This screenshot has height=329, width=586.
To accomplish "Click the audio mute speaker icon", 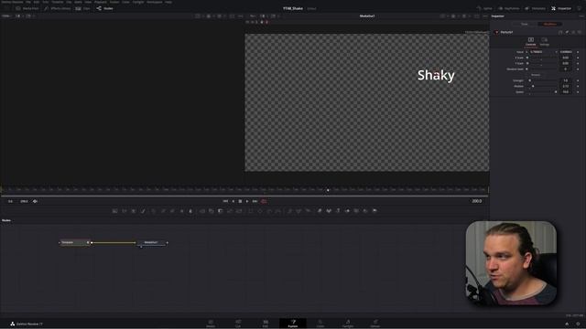I will (x=35, y=201).
